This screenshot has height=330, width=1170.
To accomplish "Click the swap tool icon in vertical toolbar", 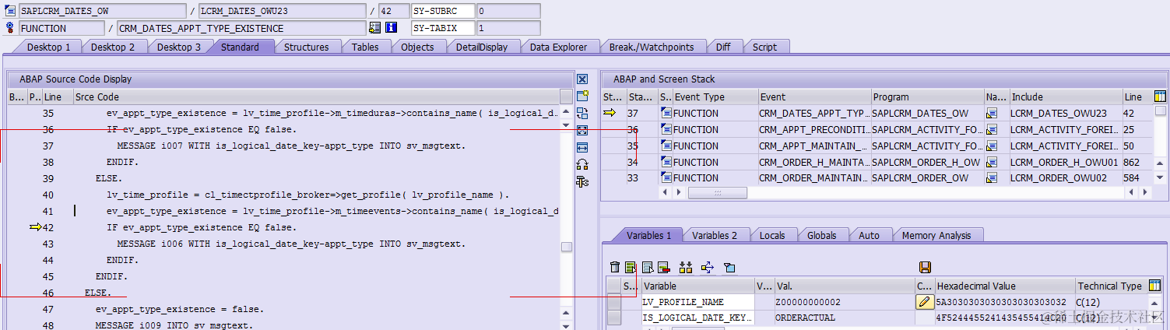I will click(x=582, y=113).
